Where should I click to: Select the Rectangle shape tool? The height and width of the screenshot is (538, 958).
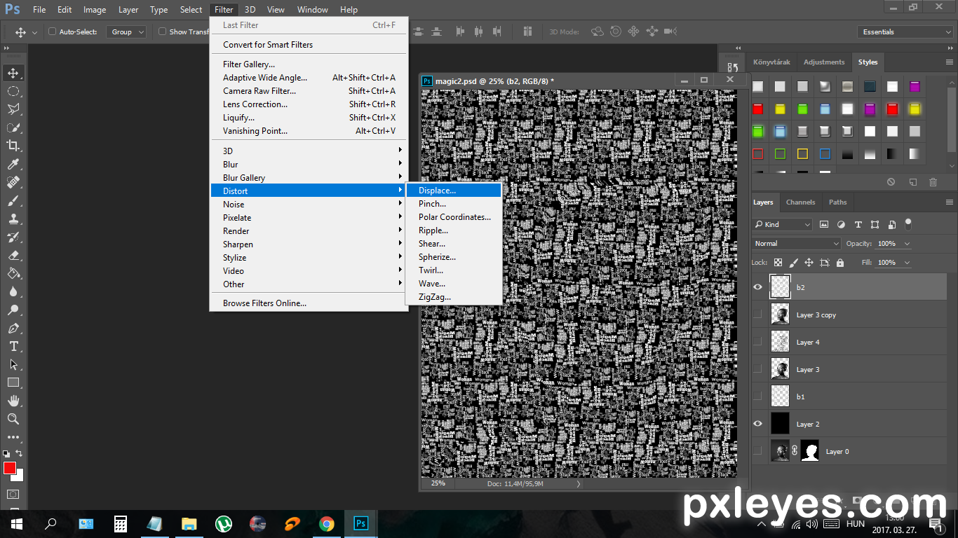click(13, 382)
